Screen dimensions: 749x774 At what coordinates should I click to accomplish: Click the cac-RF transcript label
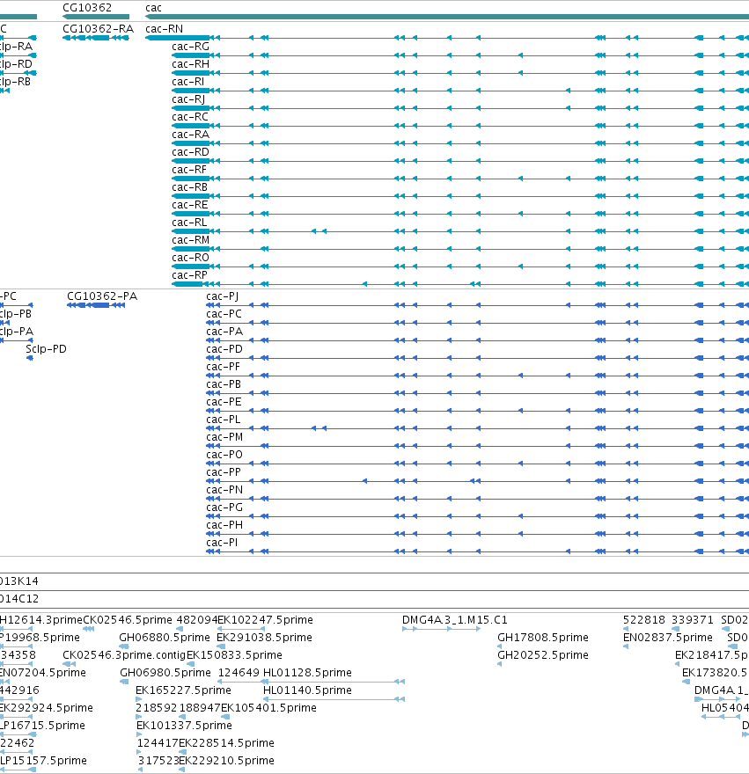(190, 170)
